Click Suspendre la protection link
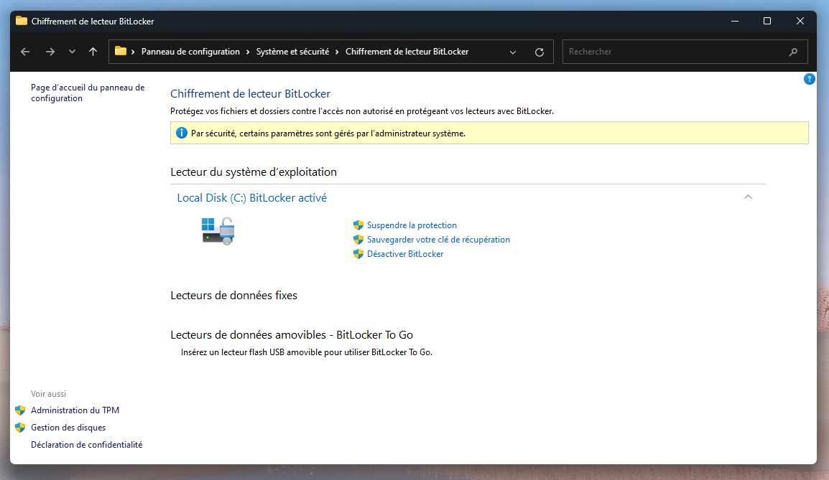This screenshot has height=480, width=829. [x=412, y=225]
